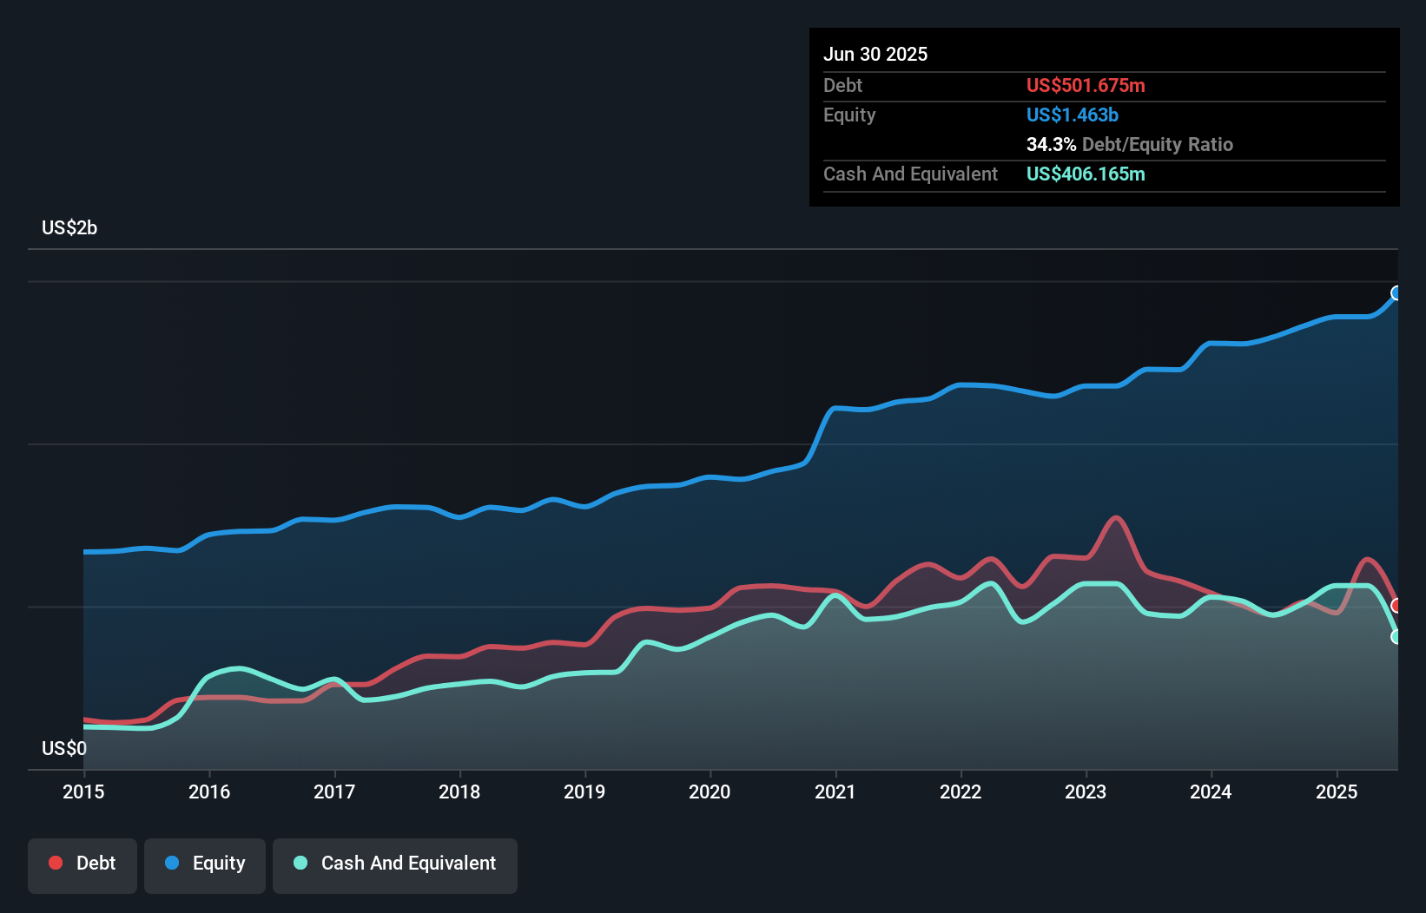Click the Equity value US$1.463b link

pos(1072,115)
